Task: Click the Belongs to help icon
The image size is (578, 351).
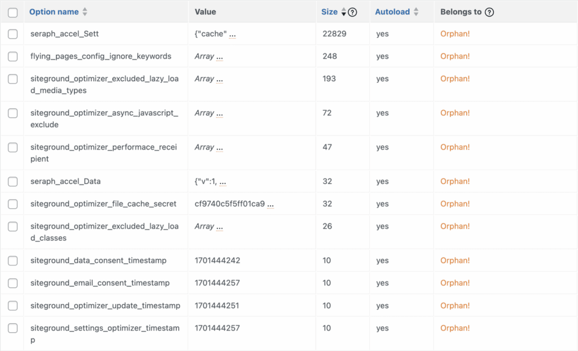Action: pos(489,12)
